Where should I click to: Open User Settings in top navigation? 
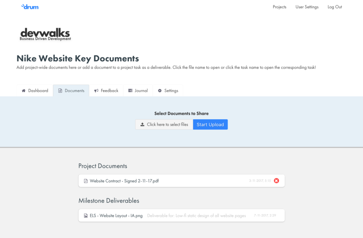[307, 7]
